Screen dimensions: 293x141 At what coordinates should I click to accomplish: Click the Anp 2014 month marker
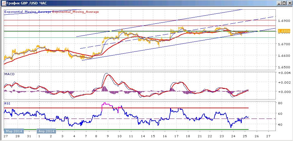pyautogui.click(x=47, y=131)
